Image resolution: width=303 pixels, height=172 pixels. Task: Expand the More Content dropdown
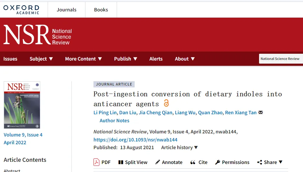pos(83,59)
